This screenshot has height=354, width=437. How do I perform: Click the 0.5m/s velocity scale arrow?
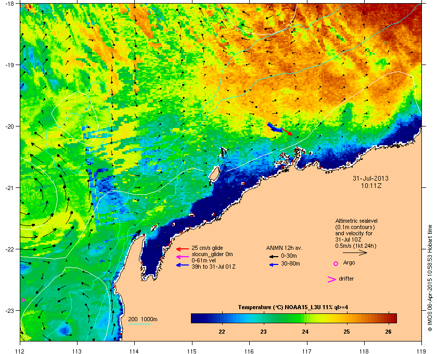pos(355,253)
